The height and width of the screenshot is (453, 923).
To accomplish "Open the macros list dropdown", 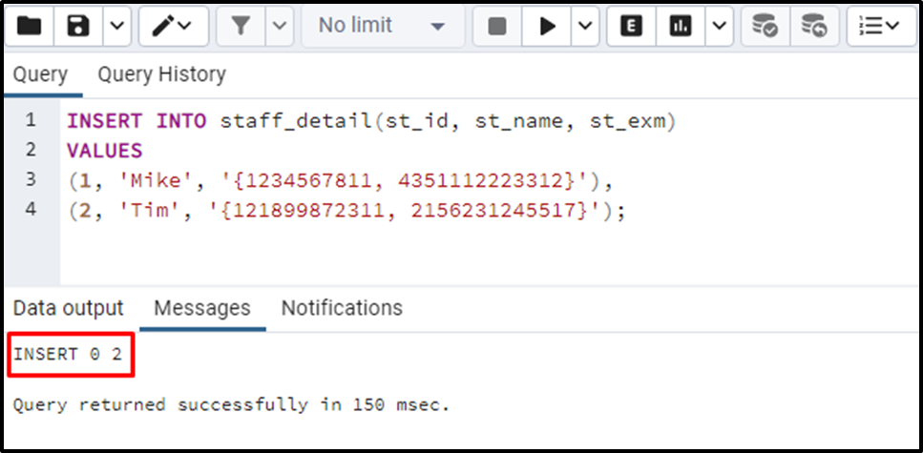I will point(881,26).
